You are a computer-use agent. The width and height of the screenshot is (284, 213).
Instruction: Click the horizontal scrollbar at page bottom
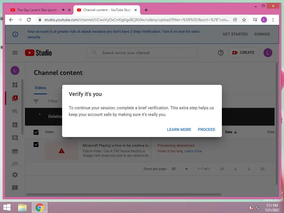point(123,194)
